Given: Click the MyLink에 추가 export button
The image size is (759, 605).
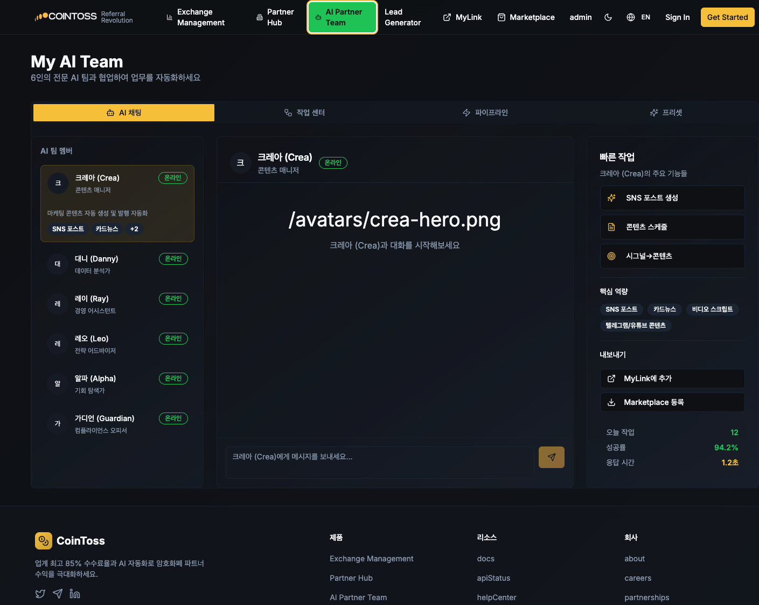Looking at the screenshot, I should click(672, 379).
